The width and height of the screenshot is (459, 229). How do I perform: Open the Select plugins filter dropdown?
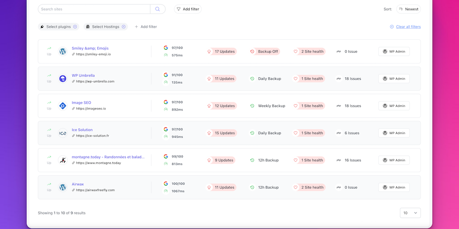(x=59, y=27)
